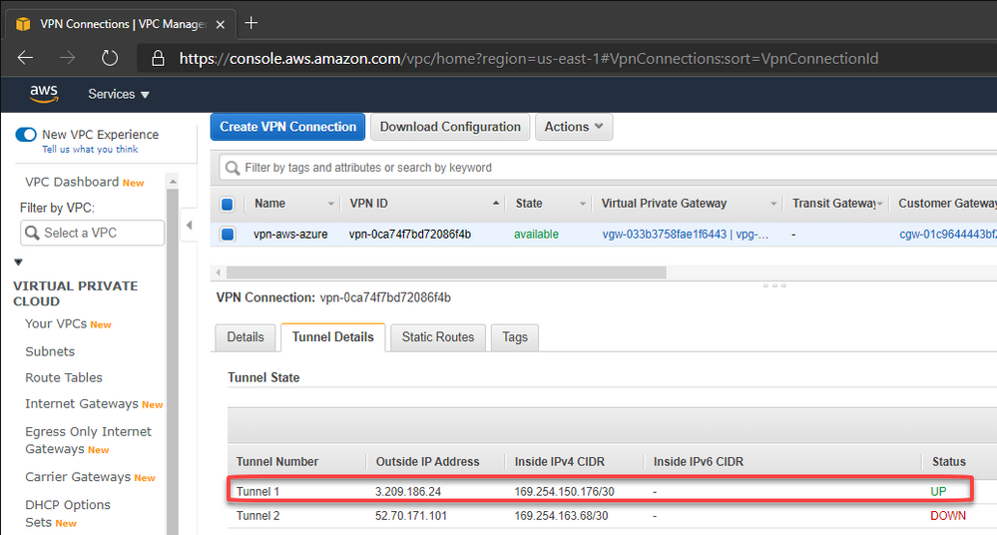Open VPC Dashboard in sidebar
The width and height of the screenshot is (997, 535).
point(72,182)
